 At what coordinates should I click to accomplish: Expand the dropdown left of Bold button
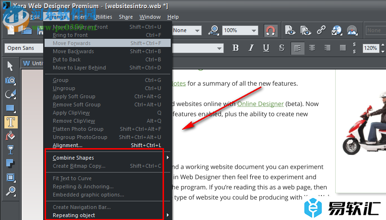[219, 48]
